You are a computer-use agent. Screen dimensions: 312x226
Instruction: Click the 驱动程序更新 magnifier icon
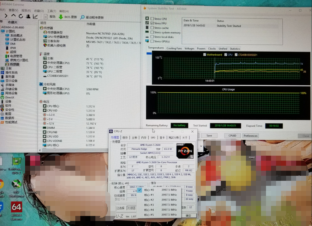(82, 17)
